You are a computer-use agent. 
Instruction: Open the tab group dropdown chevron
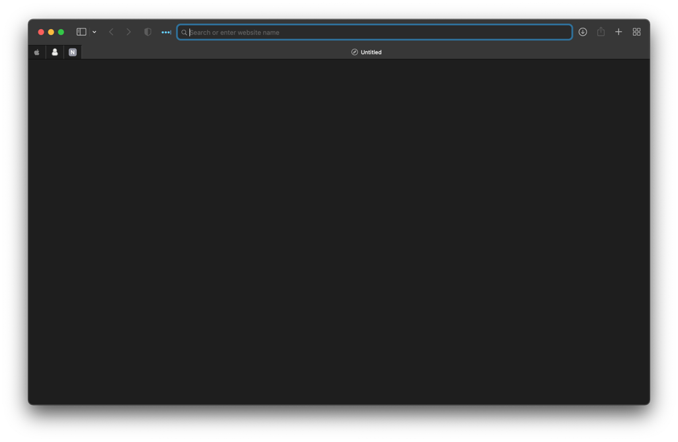coord(94,31)
